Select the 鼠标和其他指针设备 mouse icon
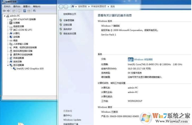The image size is (192, 125). point(11,51)
